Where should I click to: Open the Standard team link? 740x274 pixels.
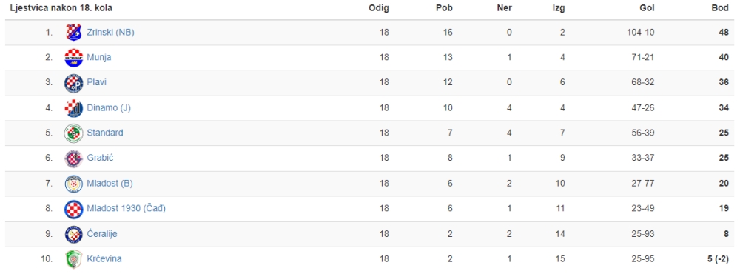(105, 133)
